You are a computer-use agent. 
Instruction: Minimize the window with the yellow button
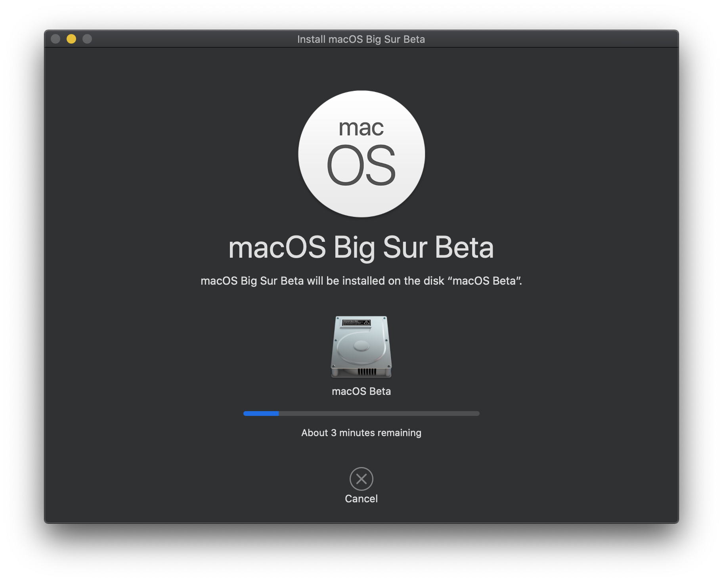71,39
